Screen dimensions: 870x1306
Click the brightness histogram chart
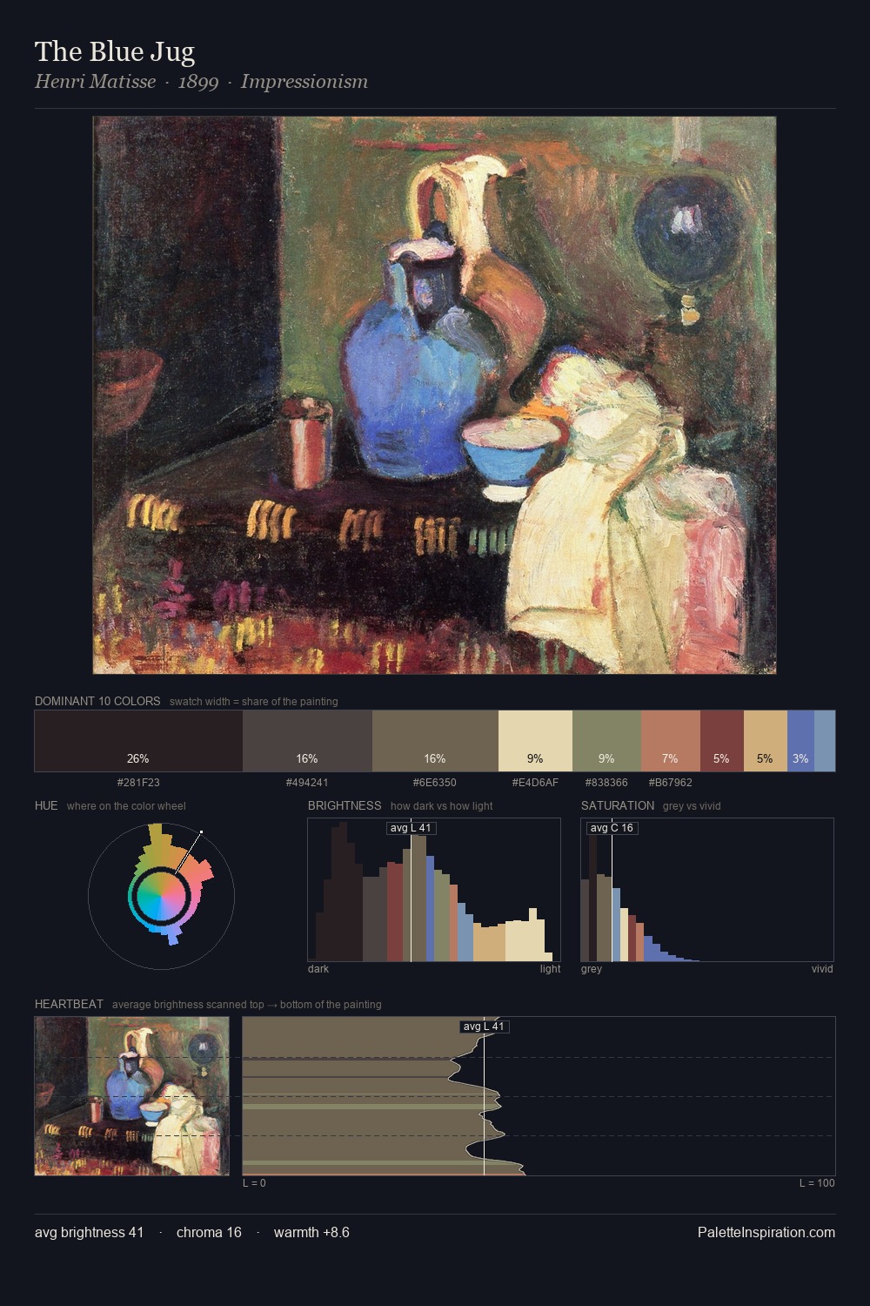434,890
